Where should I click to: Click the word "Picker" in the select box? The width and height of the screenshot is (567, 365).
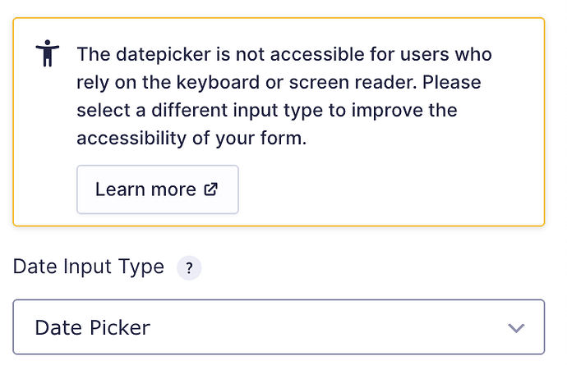pyautogui.click(x=118, y=328)
